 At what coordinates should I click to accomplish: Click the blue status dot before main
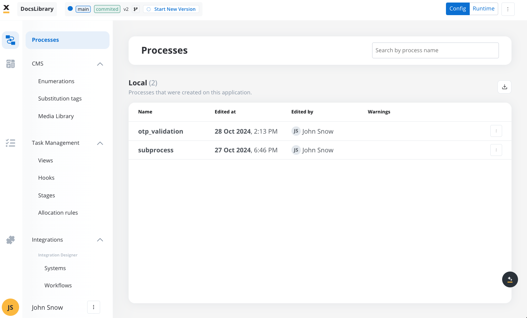[x=70, y=9]
